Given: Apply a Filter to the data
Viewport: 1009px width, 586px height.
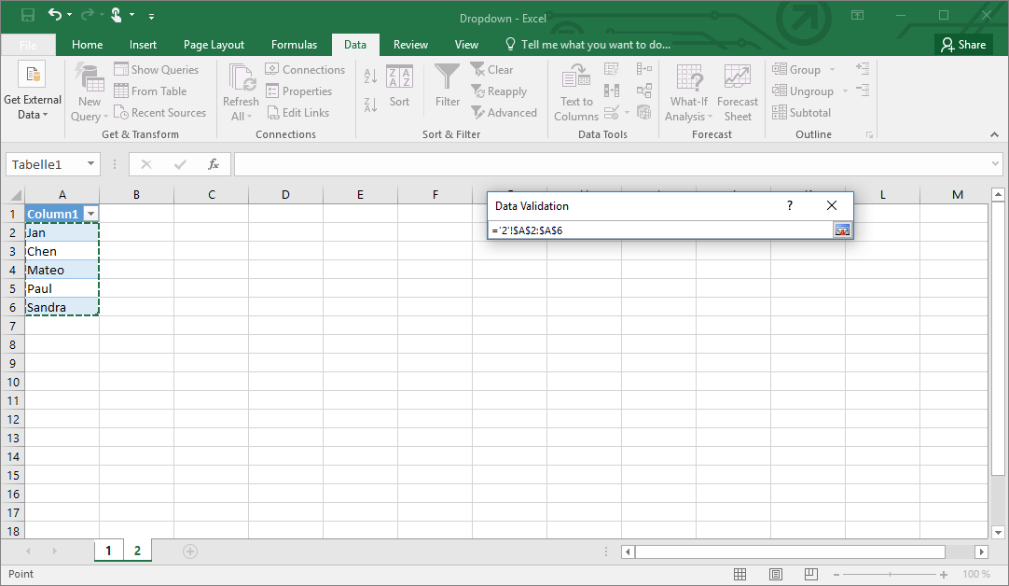Looking at the screenshot, I should (x=447, y=84).
